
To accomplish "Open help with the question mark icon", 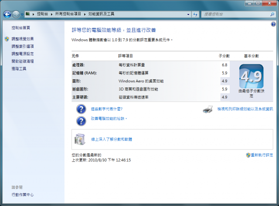I will 273,24.
